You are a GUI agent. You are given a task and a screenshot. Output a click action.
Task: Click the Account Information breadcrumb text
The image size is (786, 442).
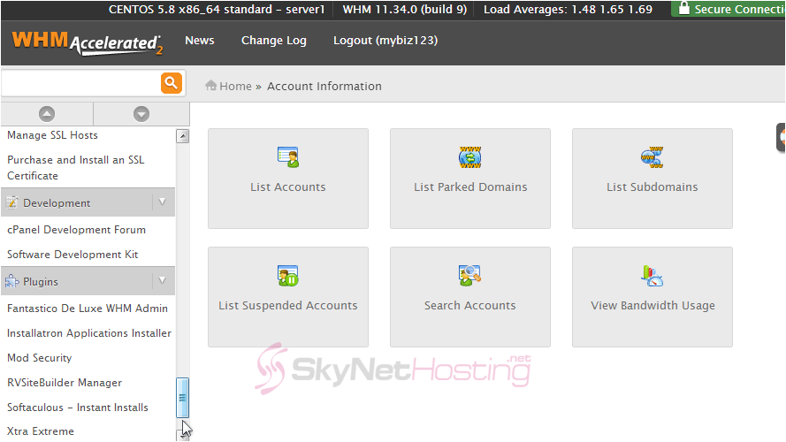[x=324, y=87]
